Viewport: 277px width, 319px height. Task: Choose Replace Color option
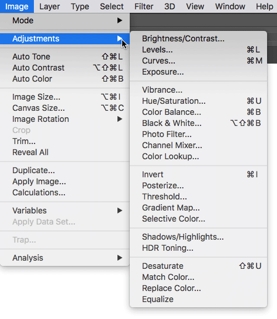pyautogui.click(x=198, y=288)
